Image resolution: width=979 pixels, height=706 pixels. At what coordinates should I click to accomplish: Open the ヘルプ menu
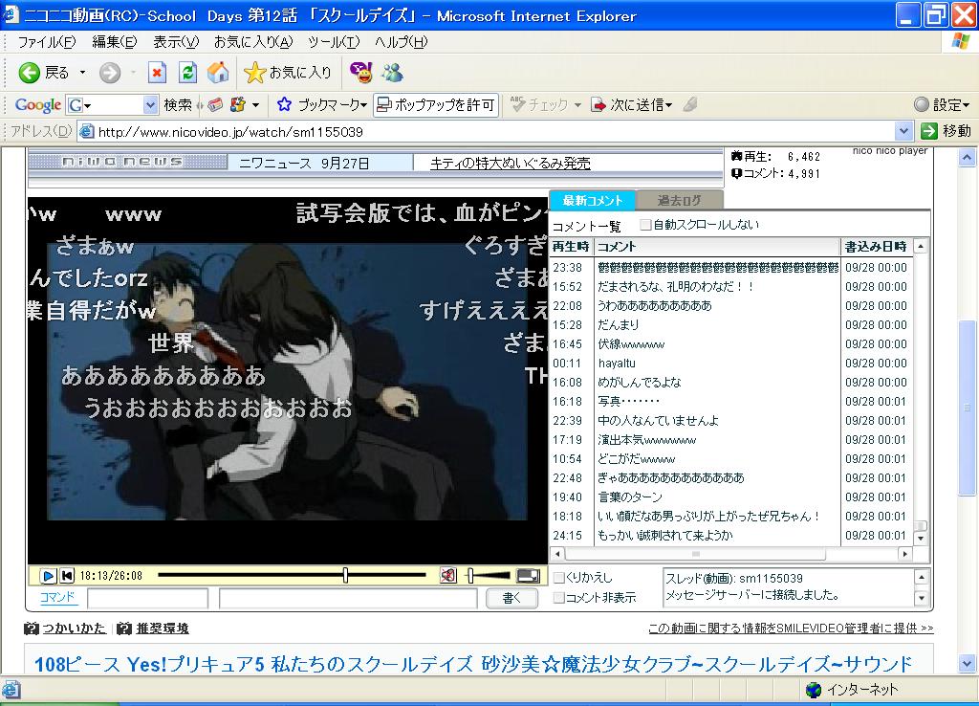coord(401,42)
